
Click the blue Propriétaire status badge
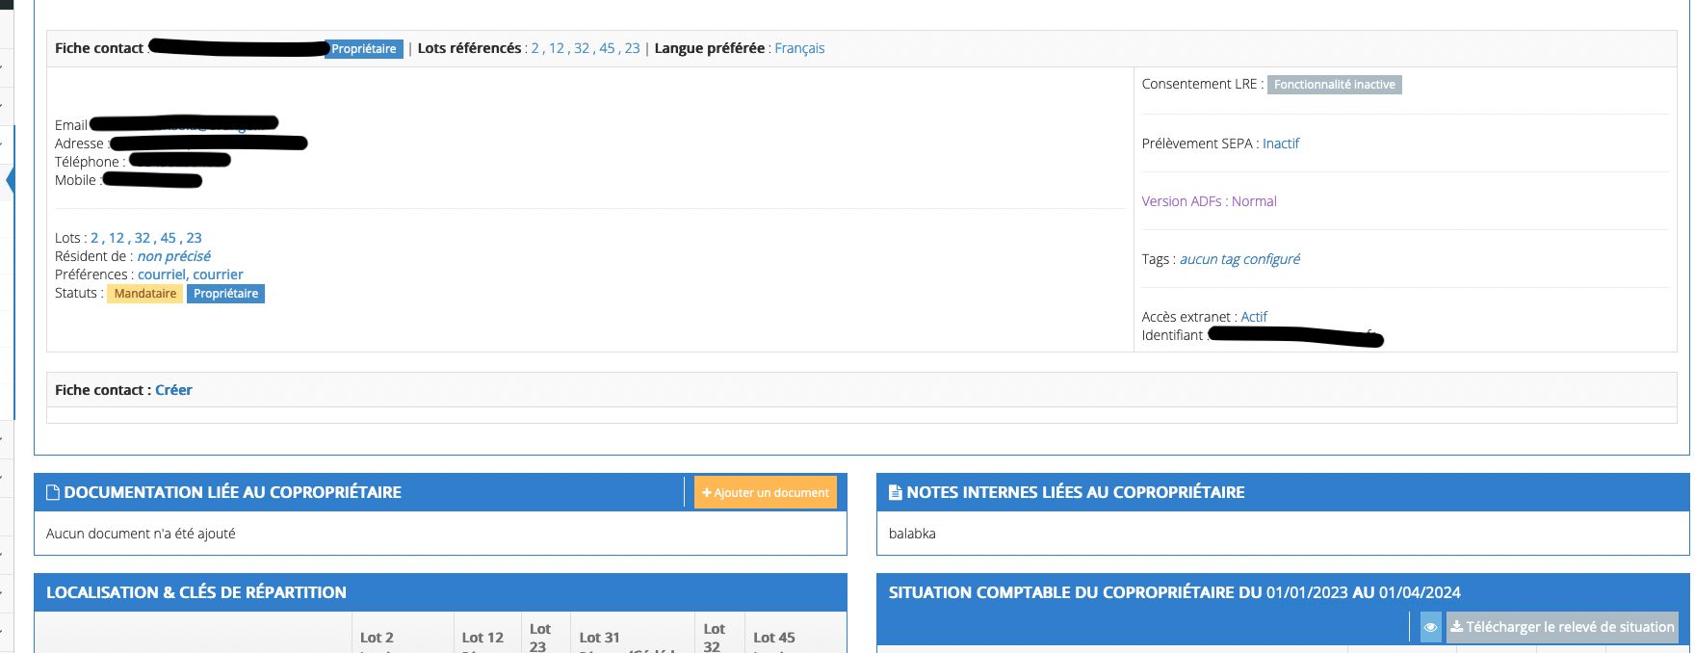pyautogui.click(x=225, y=294)
